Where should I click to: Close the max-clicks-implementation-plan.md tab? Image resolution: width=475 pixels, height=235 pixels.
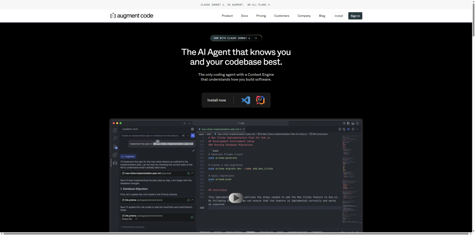point(244,129)
